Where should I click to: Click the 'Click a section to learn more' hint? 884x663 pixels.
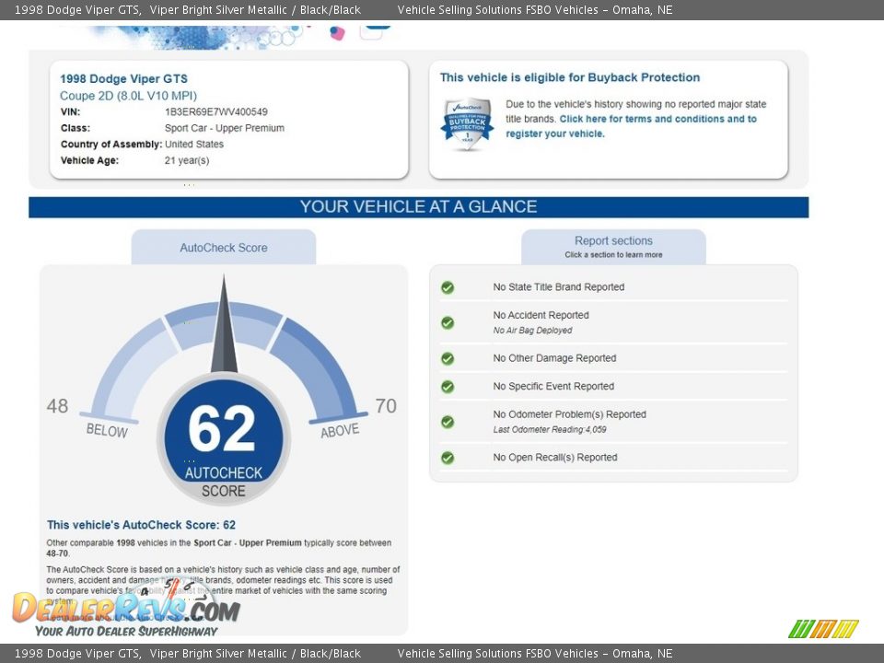613,255
